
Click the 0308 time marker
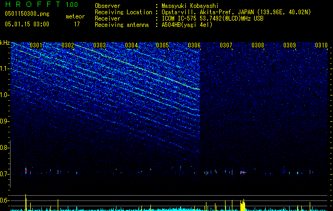[x=258, y=45]
